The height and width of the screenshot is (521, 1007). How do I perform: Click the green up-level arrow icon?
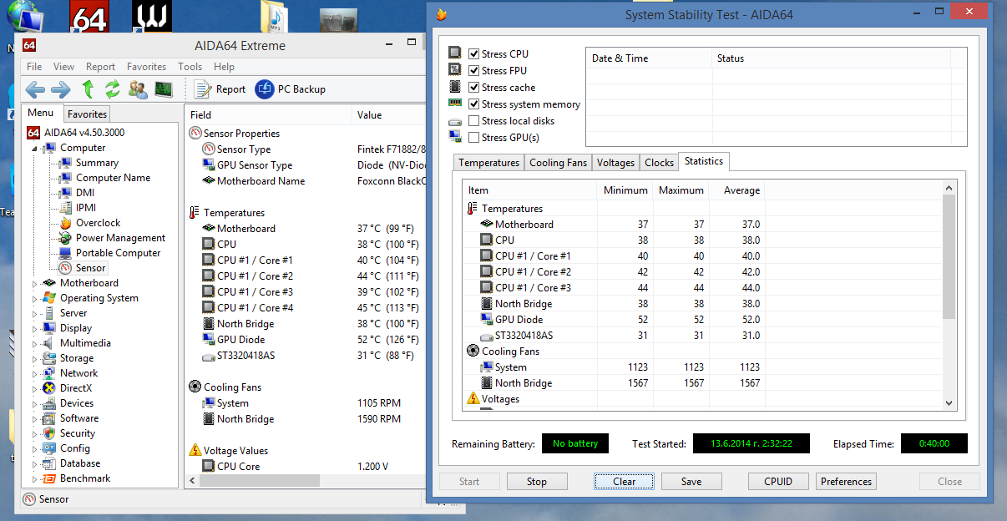[x=88, y=89]
